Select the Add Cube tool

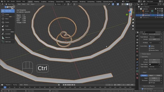point(8,42)
